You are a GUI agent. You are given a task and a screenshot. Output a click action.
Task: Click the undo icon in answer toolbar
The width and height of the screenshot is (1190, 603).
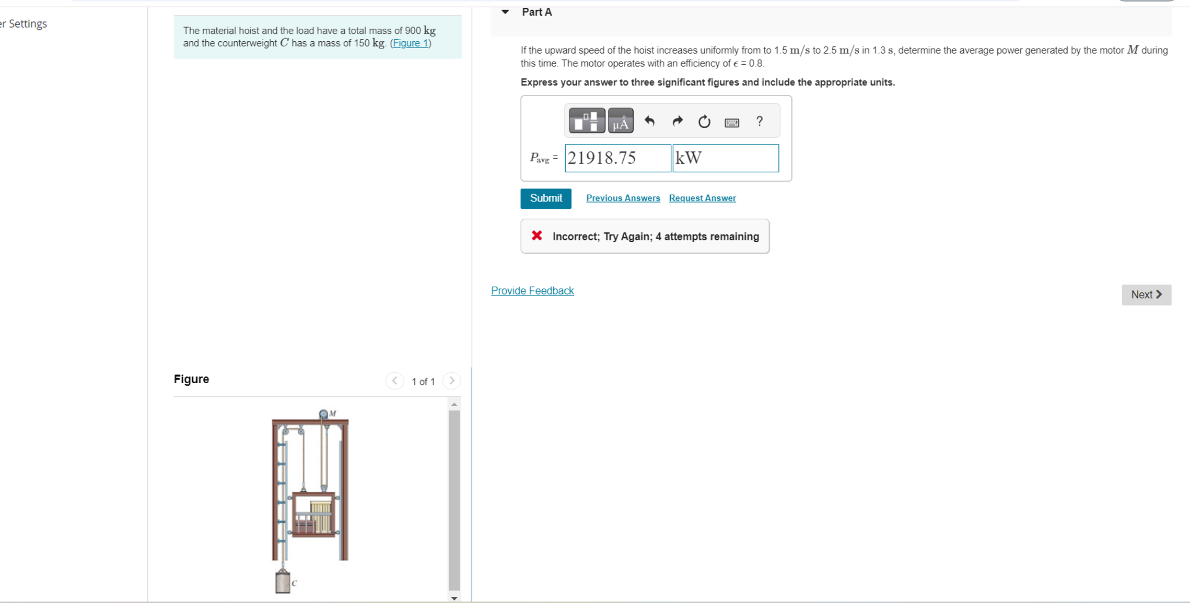tap(650, 121)
